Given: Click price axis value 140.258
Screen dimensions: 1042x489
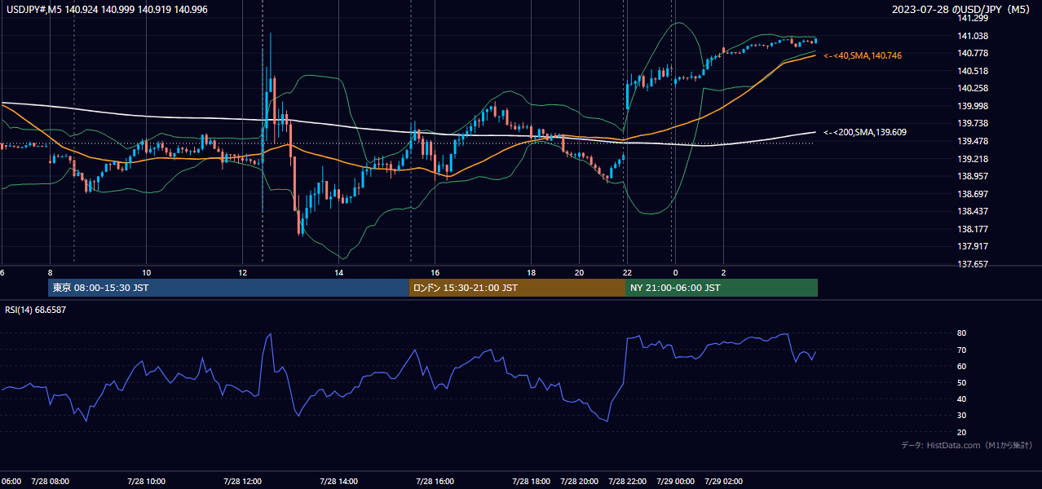Looking at the screenshot, I should pyautogui.click(x=974, y=88).
